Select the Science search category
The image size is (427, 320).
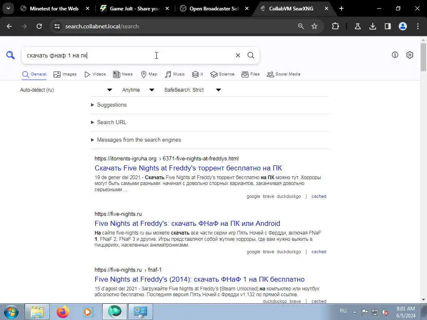[x=222, y=74]
